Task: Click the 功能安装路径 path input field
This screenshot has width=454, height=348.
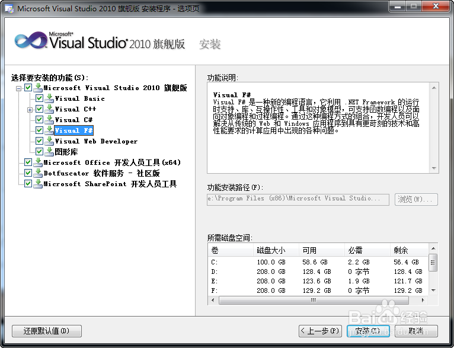Action: click(298, 199)
